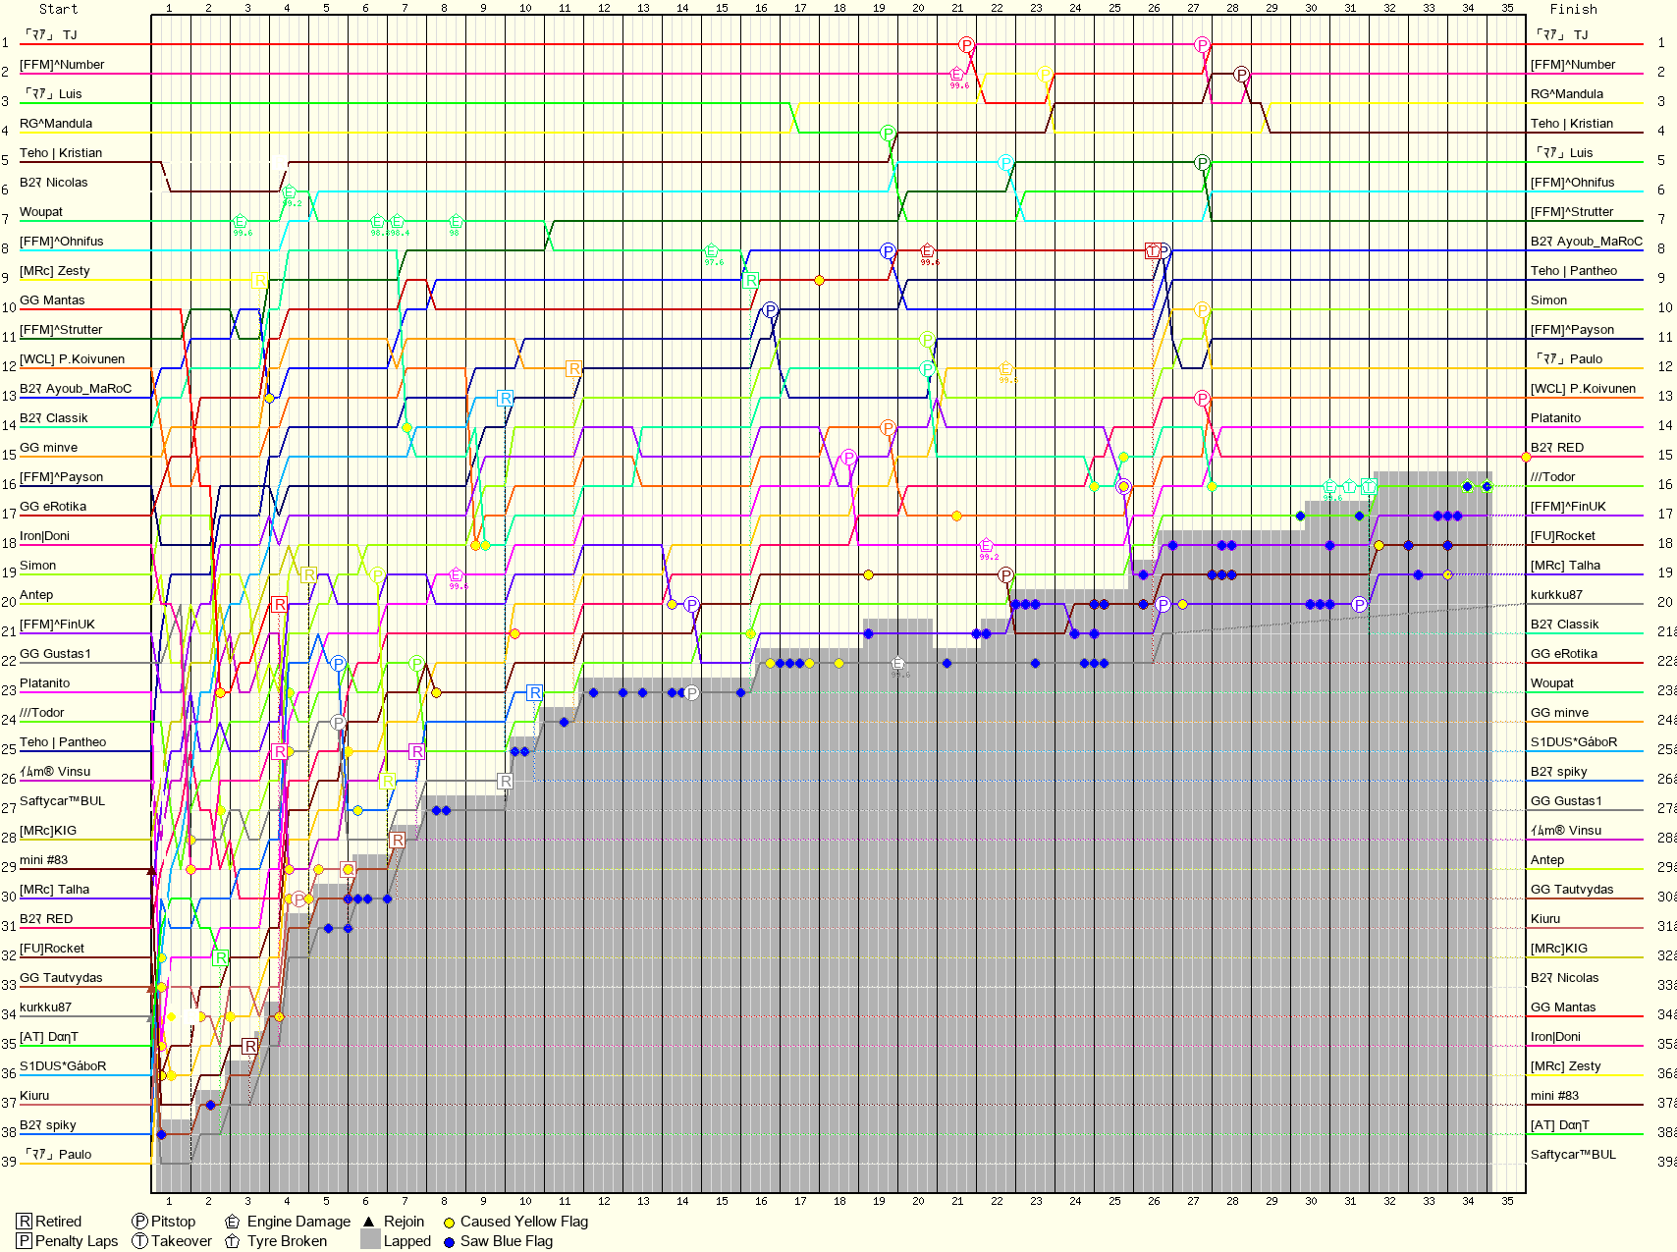
Task: Click the Takeover 'T' legend icon
Action: point(139,1241)
